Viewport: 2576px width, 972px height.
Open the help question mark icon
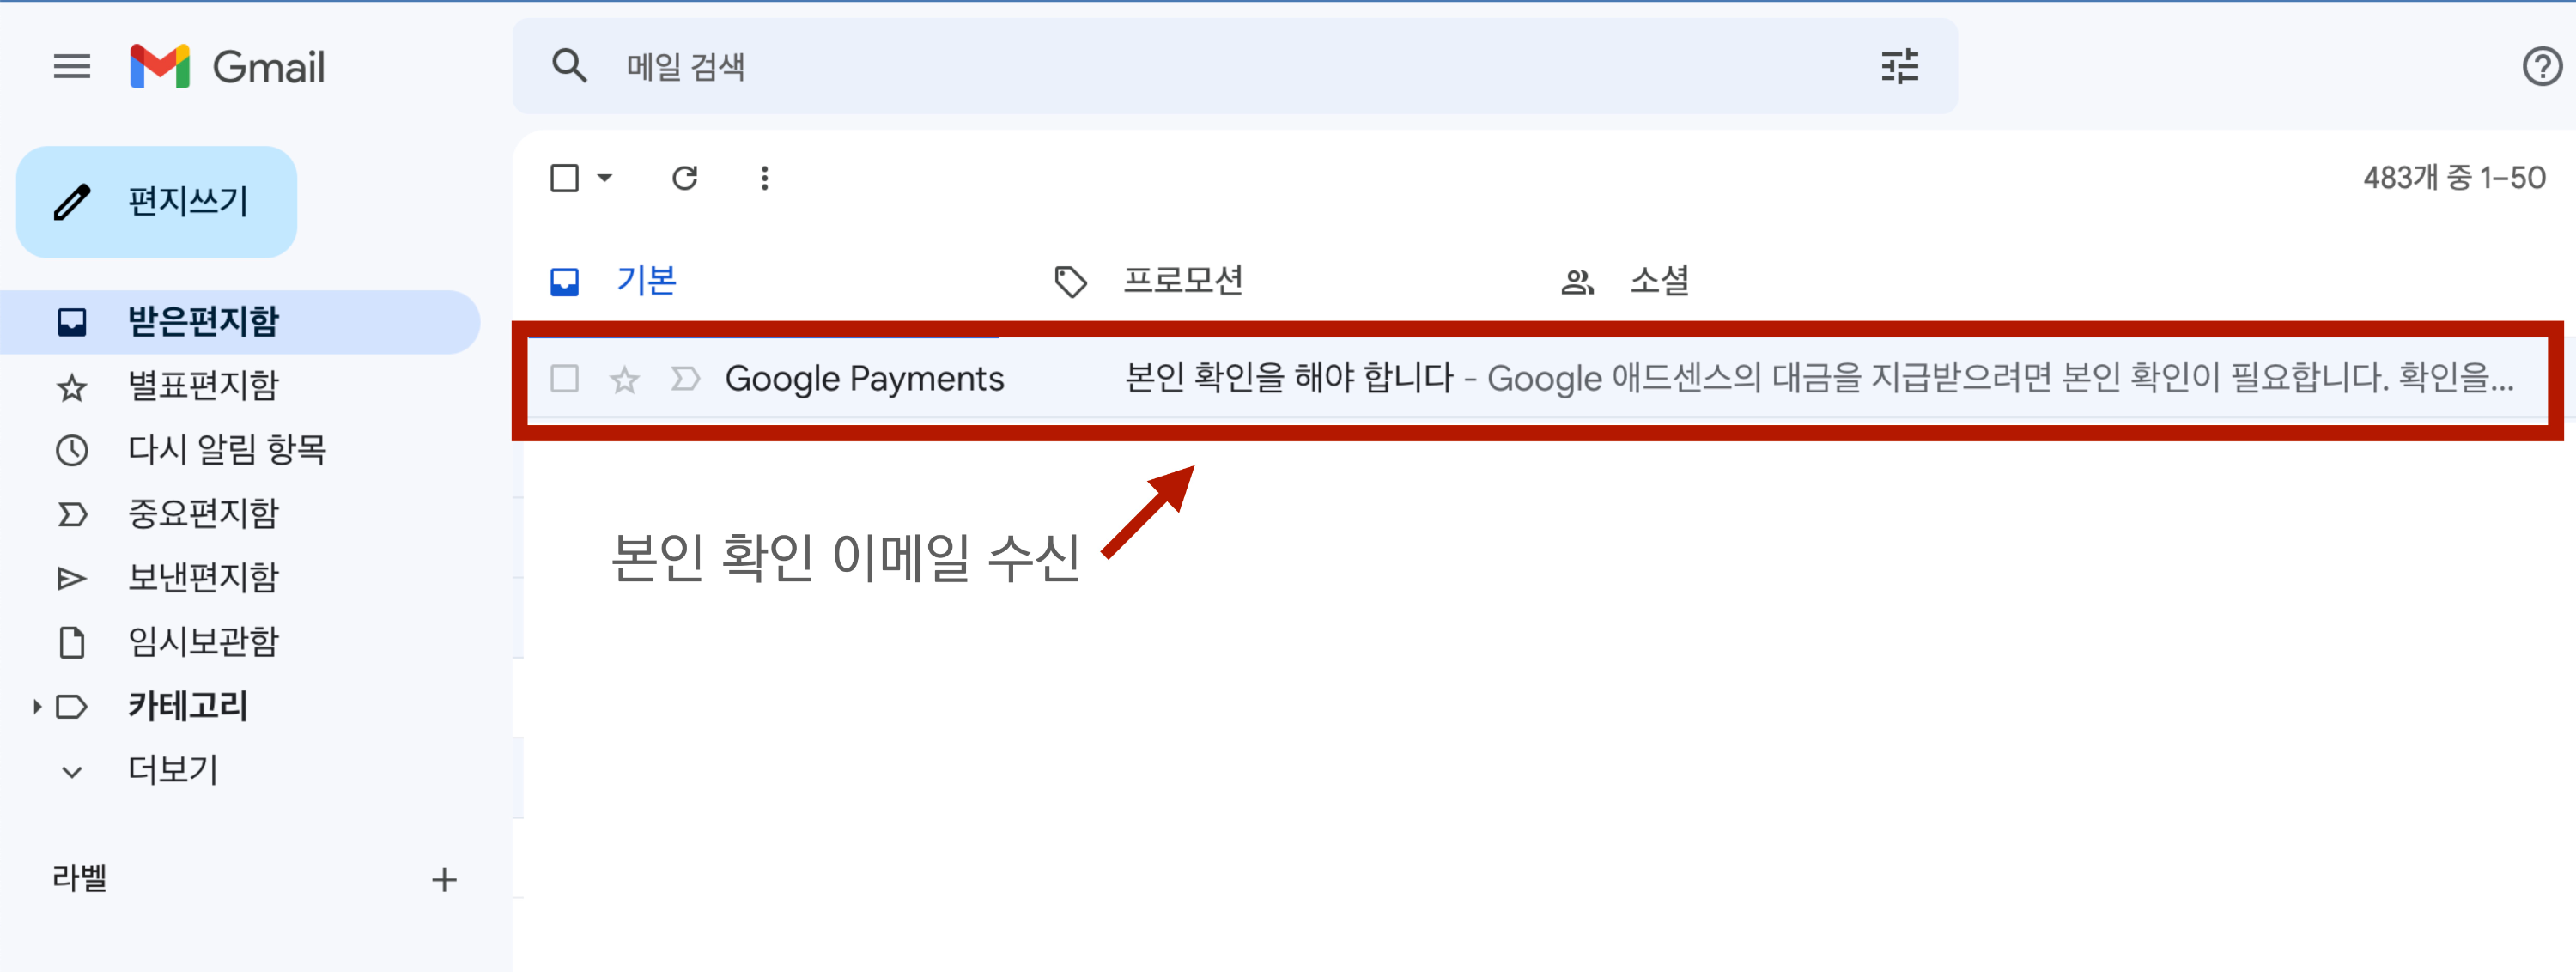pyautogui.click(x=2541, y=67)
